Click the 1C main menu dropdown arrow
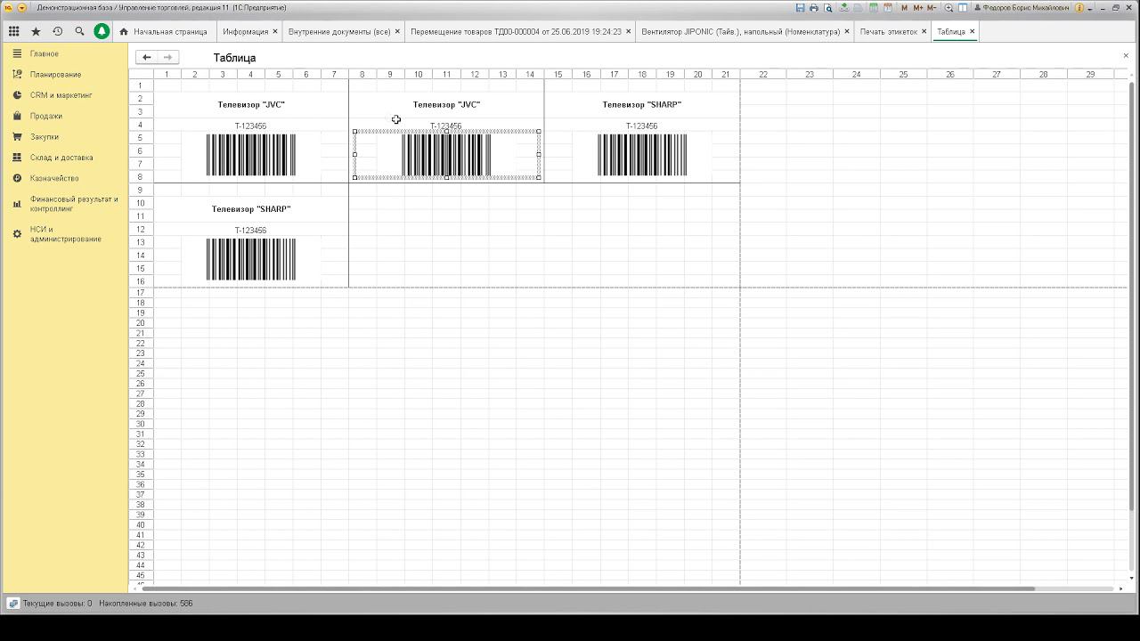This screenshot has height=641, width=1140. pos(22,7)
